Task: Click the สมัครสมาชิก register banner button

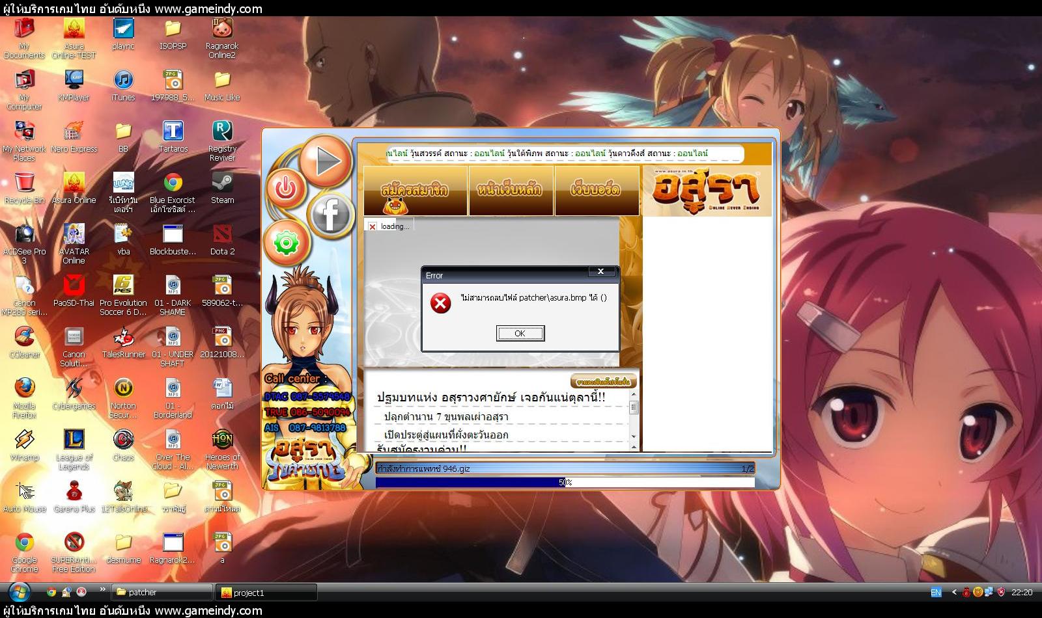Action: click(415, 190)
